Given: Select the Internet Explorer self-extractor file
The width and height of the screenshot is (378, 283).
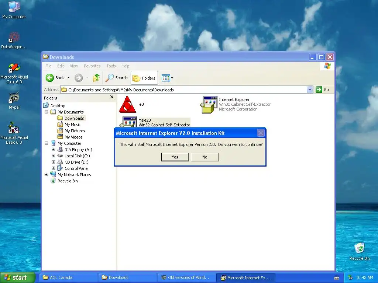Looking at the screenshot, I should (x=235, y=104).
